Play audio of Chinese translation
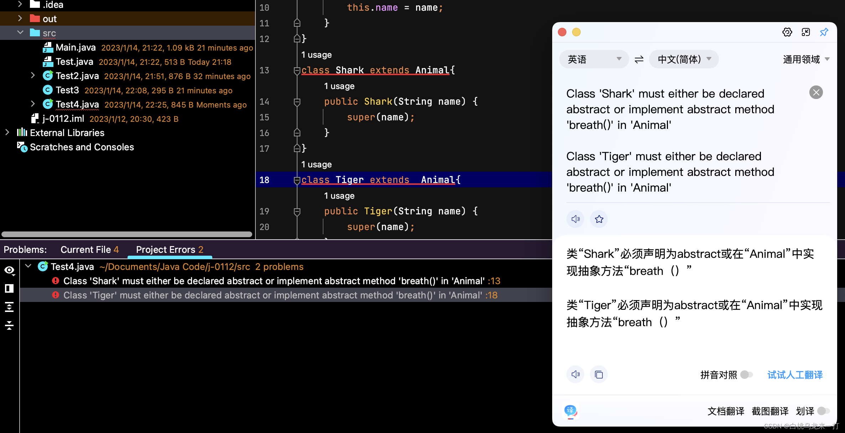845x433 pixels. click(x=575, y=374)
